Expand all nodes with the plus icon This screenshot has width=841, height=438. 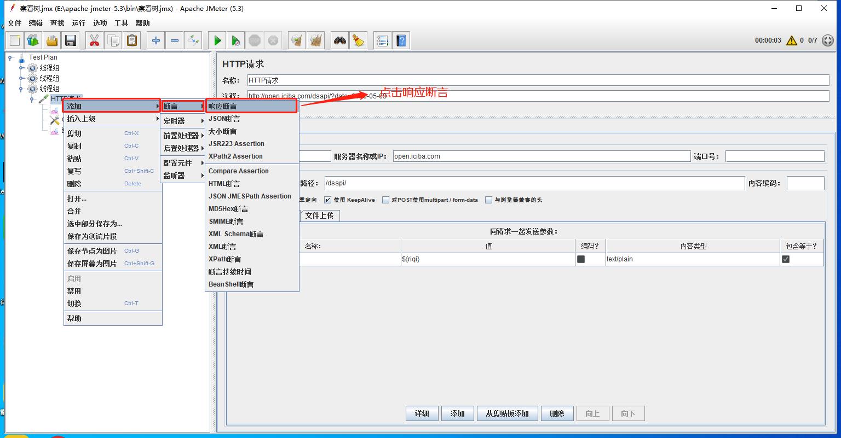pyautogui.click(x=156, y=40)
